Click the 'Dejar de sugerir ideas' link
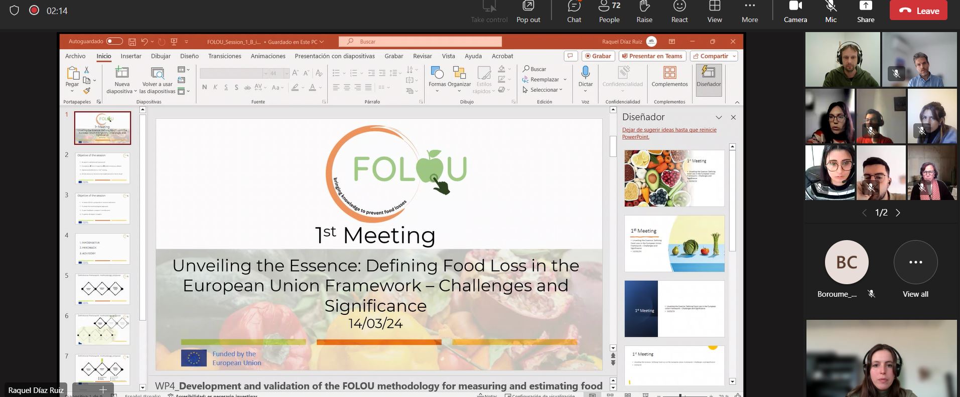This screenshot has height=397, width=960. pyautogui.click(x=669, y=133)
